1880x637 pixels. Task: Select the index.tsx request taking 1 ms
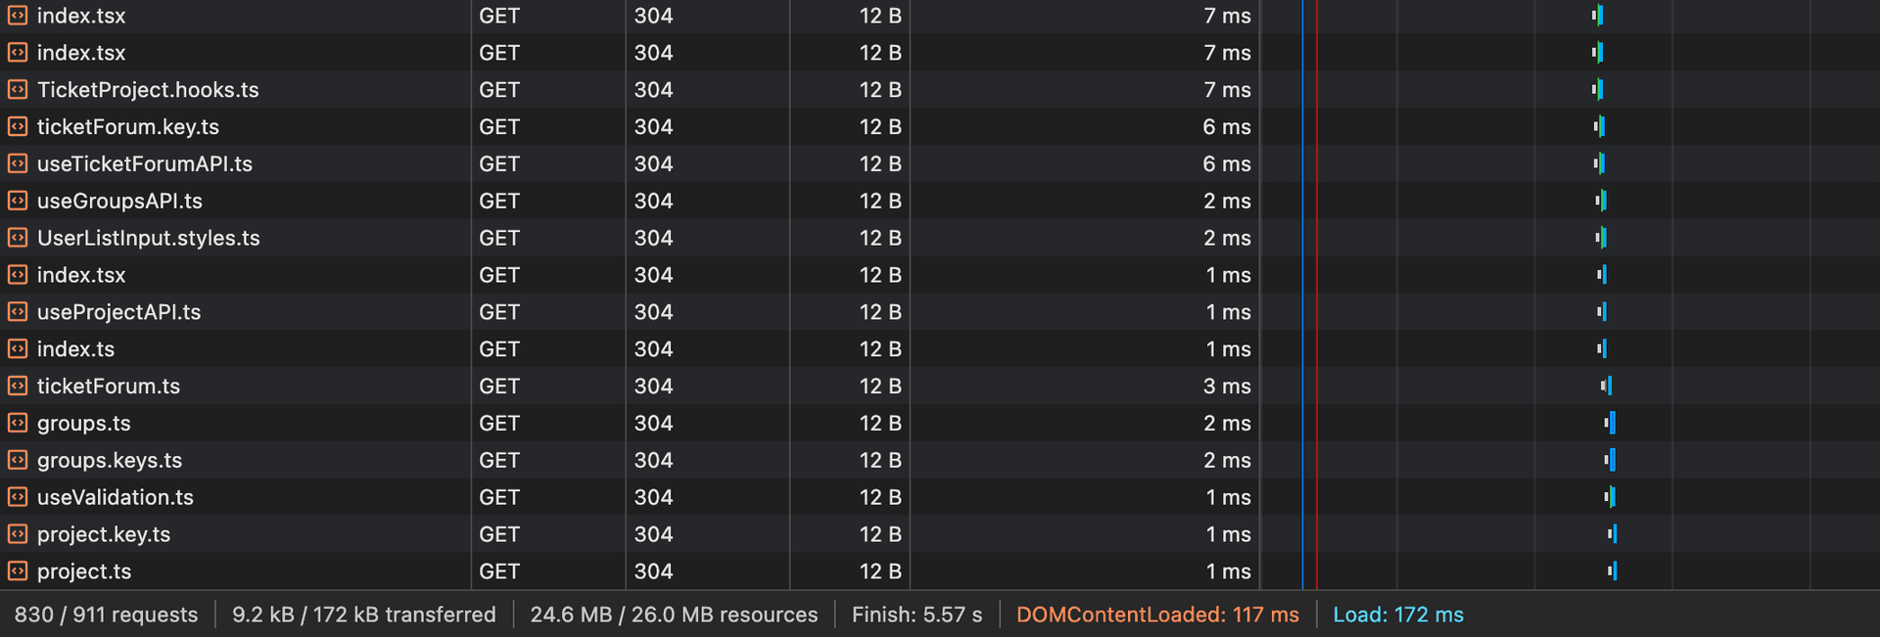pyautogui.click(x=80, y=275)
